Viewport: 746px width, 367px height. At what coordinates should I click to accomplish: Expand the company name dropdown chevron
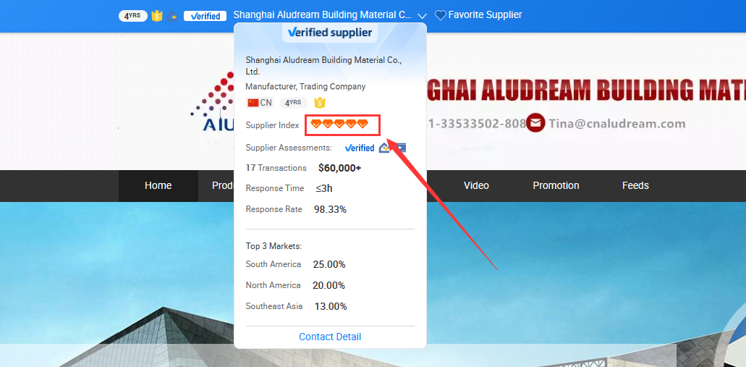click(x=422, y=16)
